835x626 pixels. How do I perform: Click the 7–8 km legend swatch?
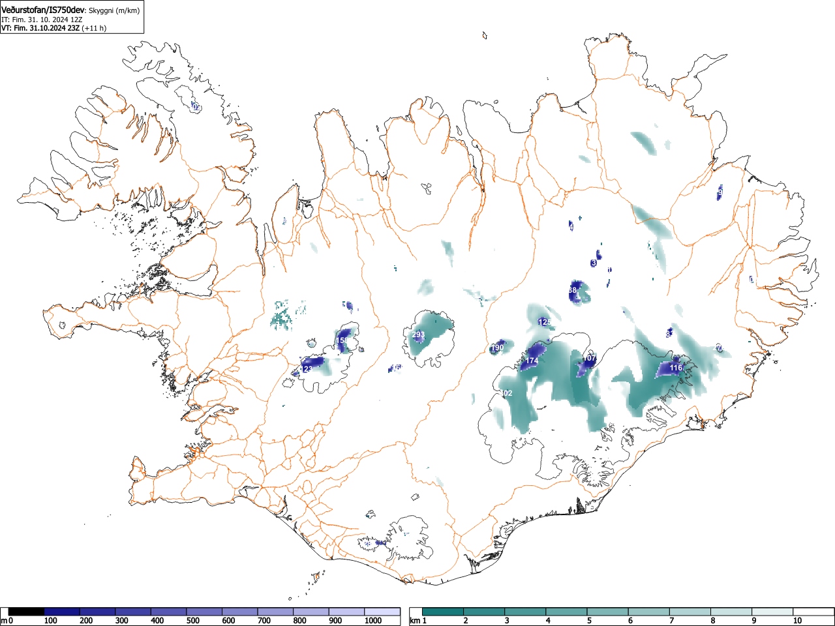690,612
